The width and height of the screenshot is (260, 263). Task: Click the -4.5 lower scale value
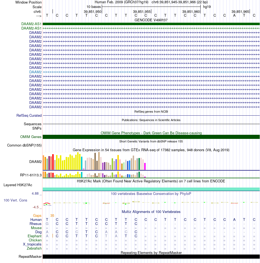click(x=35, y=207)
